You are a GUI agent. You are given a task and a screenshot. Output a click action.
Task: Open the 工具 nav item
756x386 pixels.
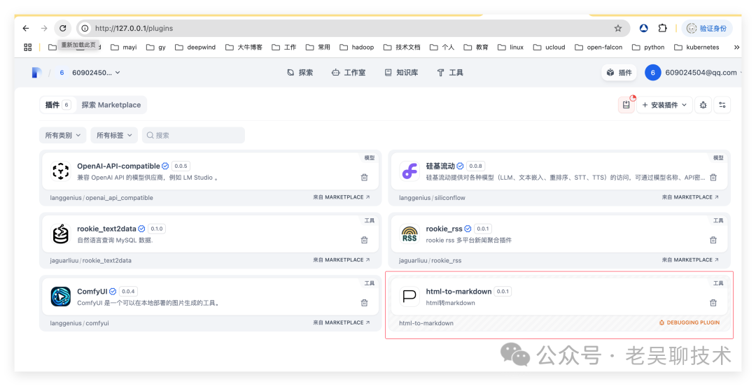[x=450, y=73]
